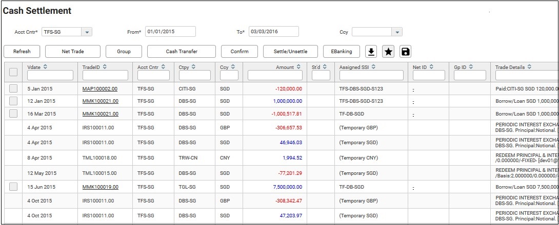Click the From date field
Screen dimensions: 559x225
pyautogui.click(x=171, y=31)
